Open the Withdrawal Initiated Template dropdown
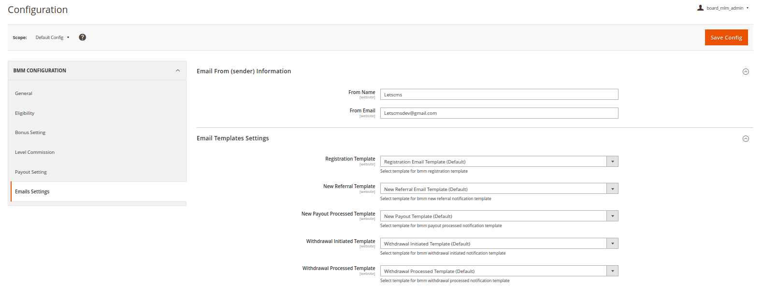This screenshot has height=299, width=763. (499, 244)
